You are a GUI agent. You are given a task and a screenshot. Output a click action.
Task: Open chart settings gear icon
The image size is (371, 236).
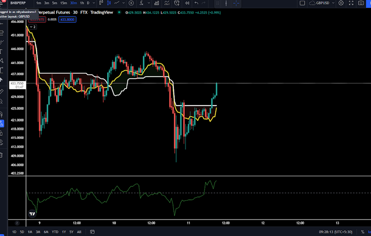341,3
